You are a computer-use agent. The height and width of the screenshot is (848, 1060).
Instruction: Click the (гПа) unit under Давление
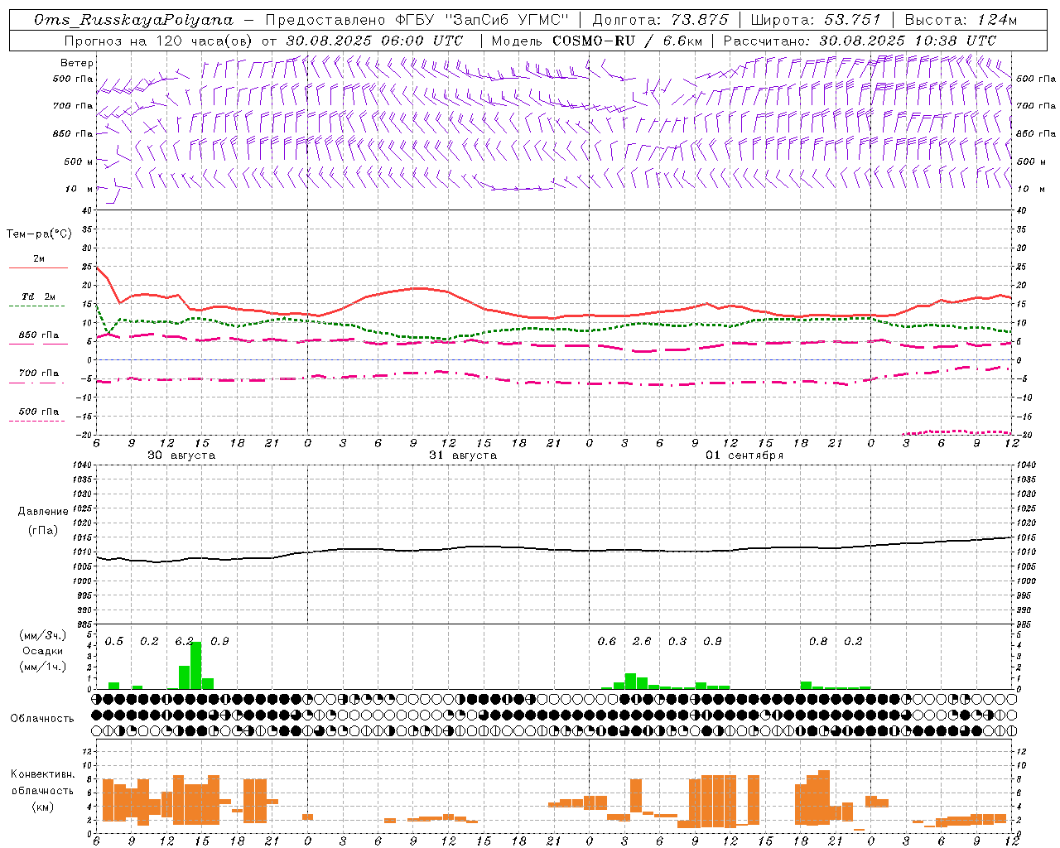(x=42, y=530)
